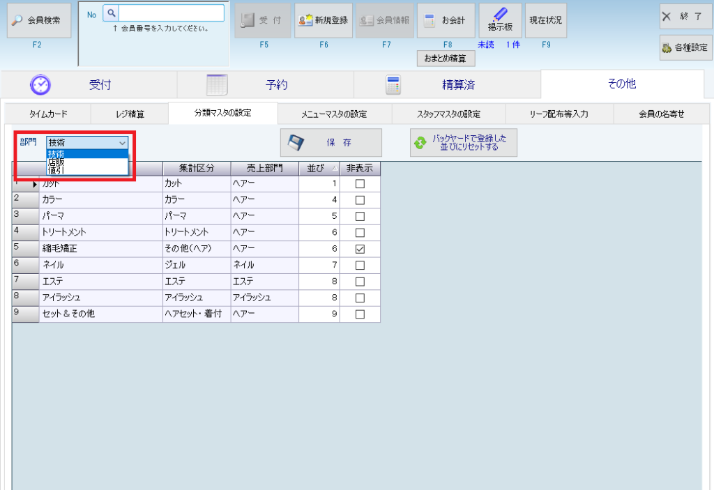Open the 掲示板 pencil icon

499,14
